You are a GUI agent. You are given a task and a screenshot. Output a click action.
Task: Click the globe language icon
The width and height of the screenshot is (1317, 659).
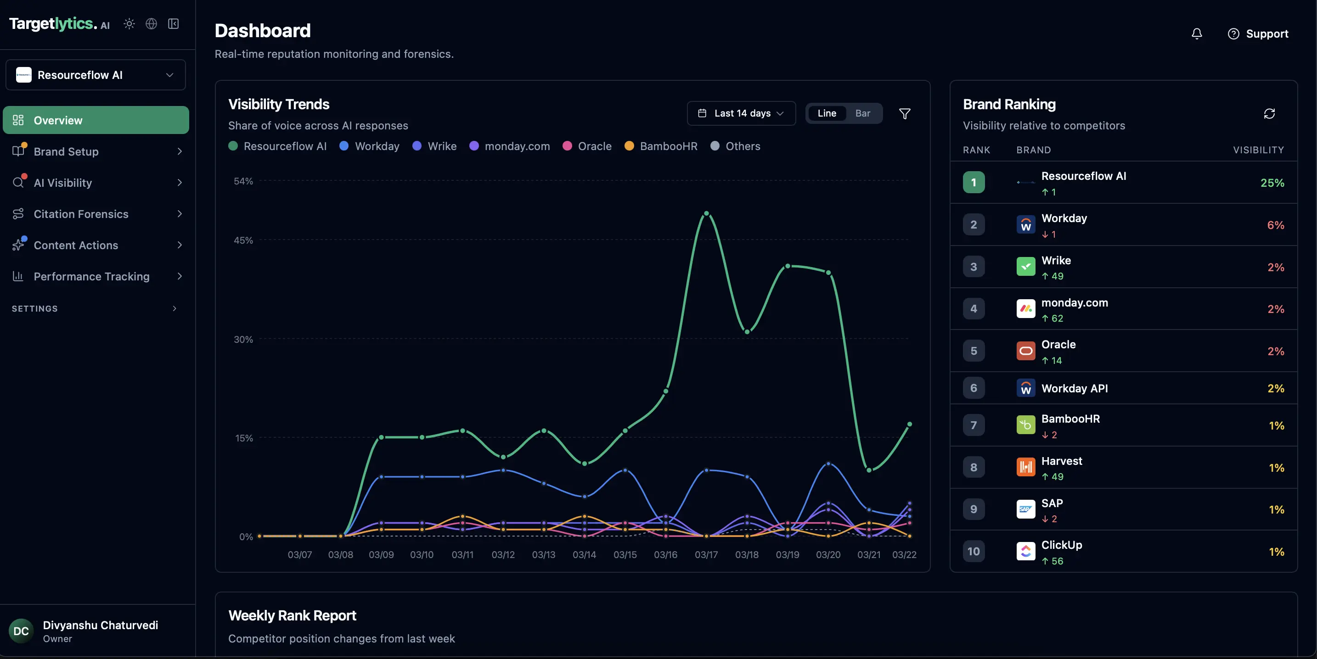(x=152, y=23)
